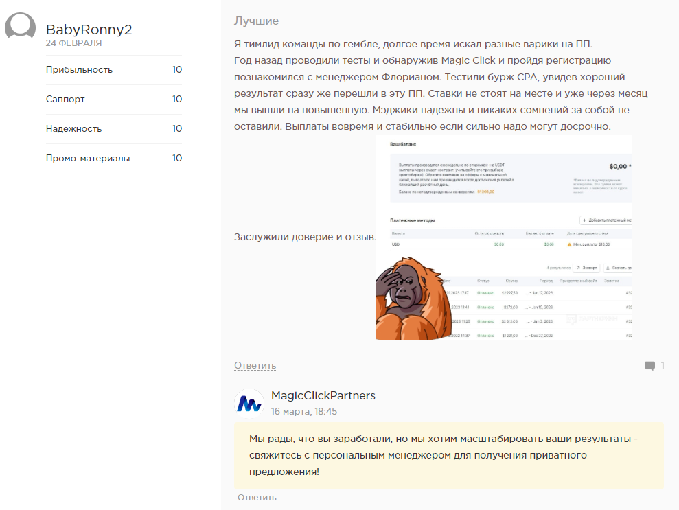The image size is (679, 510).
Task: Open MagicClickPartners logo avatar
Action: tap(249, 404)
